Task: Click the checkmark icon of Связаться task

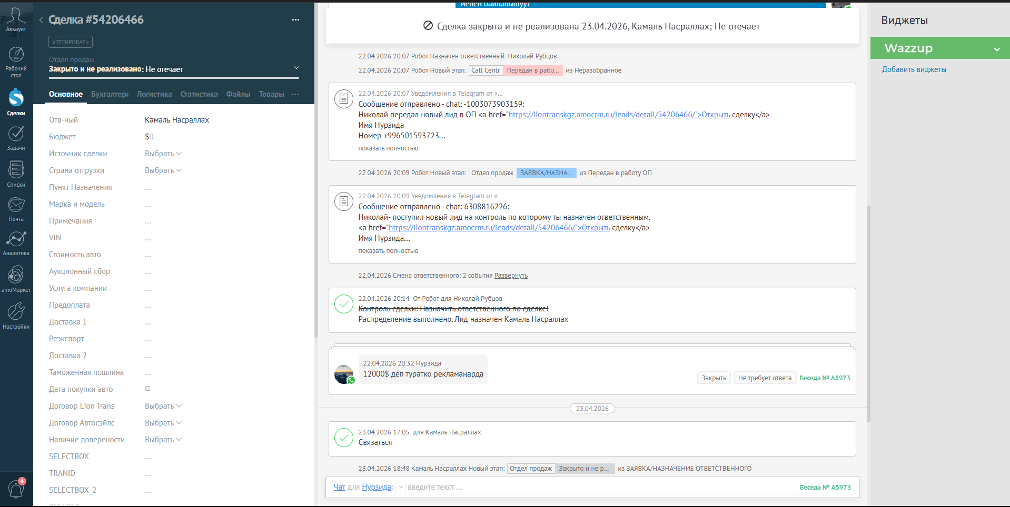Action: pos(344,437)
